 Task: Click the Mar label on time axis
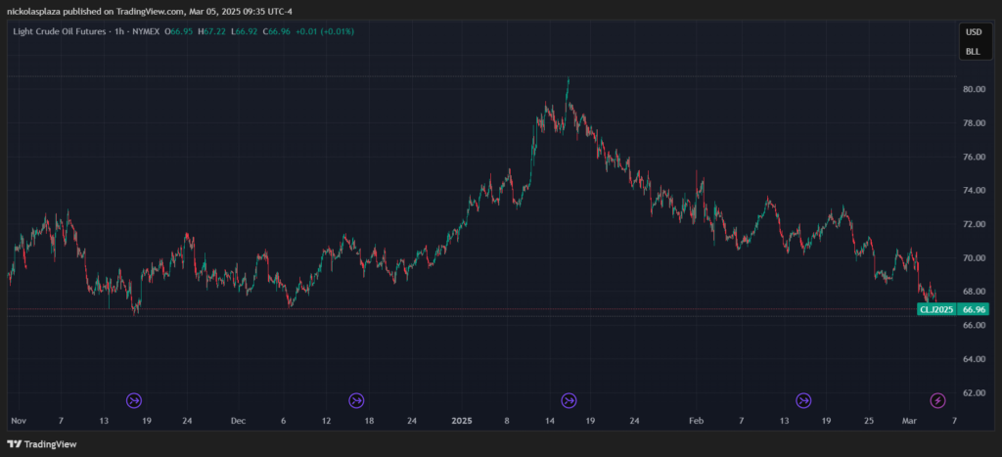(x=911, y=420)
